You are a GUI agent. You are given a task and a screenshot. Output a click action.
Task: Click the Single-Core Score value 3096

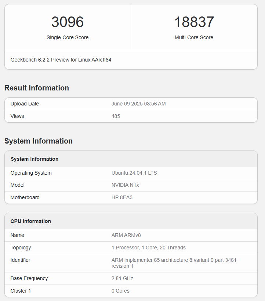(68, 22)
